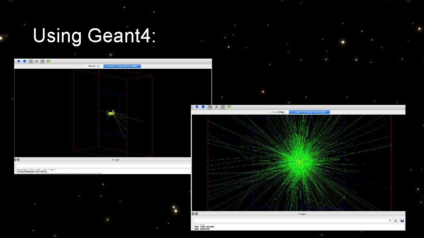This screenshot has height=238, width=424.
Task: Select viewer-0 (OpenGLStoredQt) tab in right window
Action: (x=310, y=112)
